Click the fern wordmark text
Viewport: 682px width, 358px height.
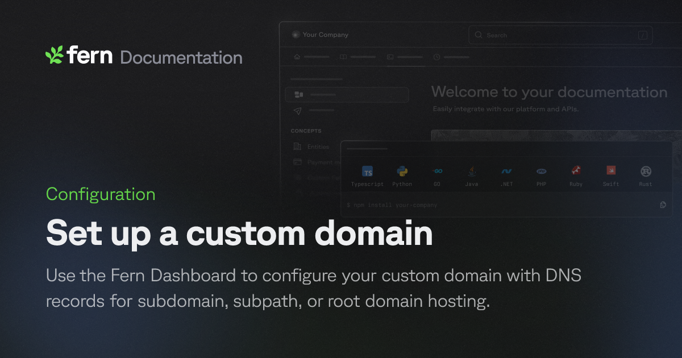pos(90,55)
